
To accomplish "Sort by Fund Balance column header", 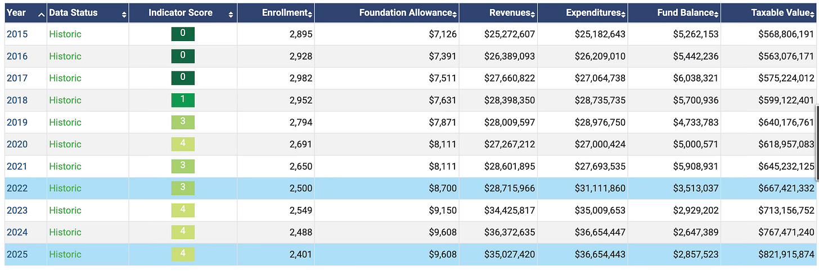I will 674,12.
